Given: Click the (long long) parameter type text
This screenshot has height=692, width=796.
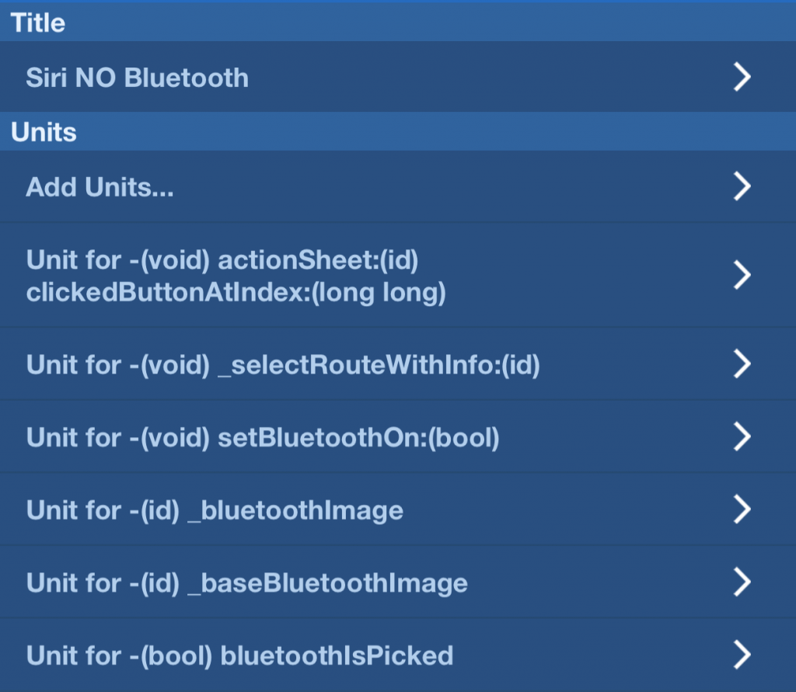Looking at the screenshot, I should (x=379, y=293).
